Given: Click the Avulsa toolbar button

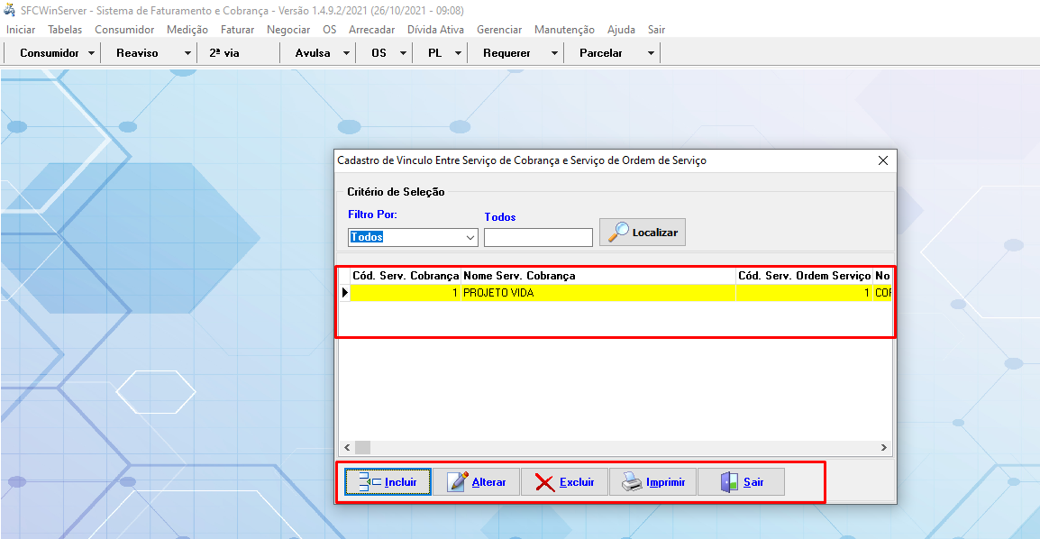Looking at the screenshot, I should click(313, 53).
